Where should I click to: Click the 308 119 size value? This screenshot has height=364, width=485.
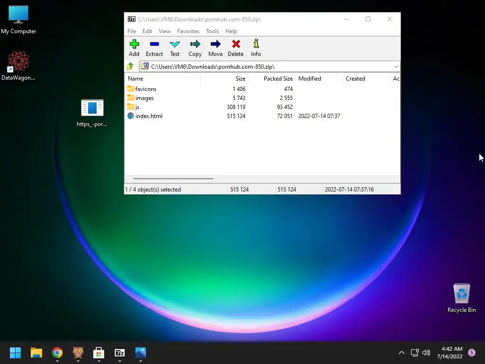[236, 107]
